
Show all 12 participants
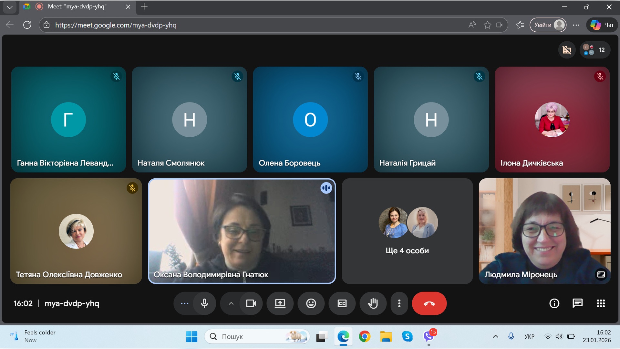click(x=595, y=50)
